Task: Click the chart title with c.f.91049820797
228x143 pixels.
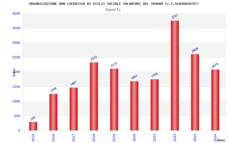Action: [114, 4]
